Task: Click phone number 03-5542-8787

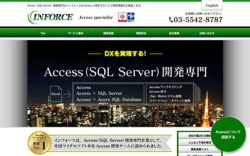Action: (x=198, y=20)
